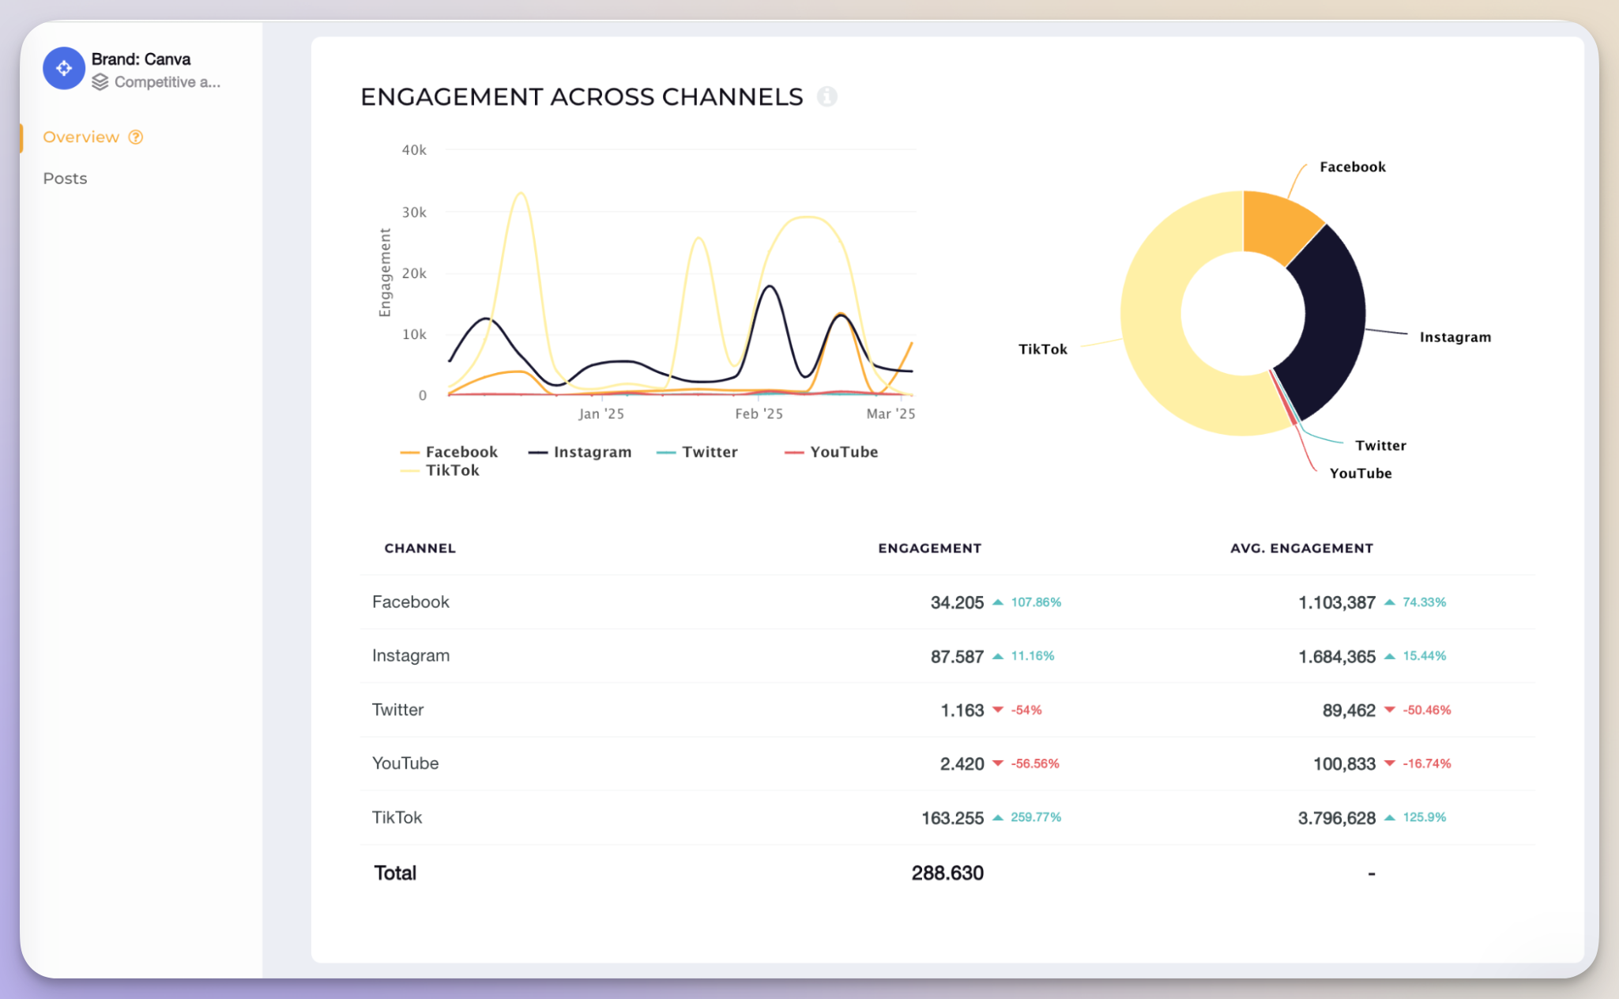Click the Competitive a... subtitle text

tap(168, 82)
